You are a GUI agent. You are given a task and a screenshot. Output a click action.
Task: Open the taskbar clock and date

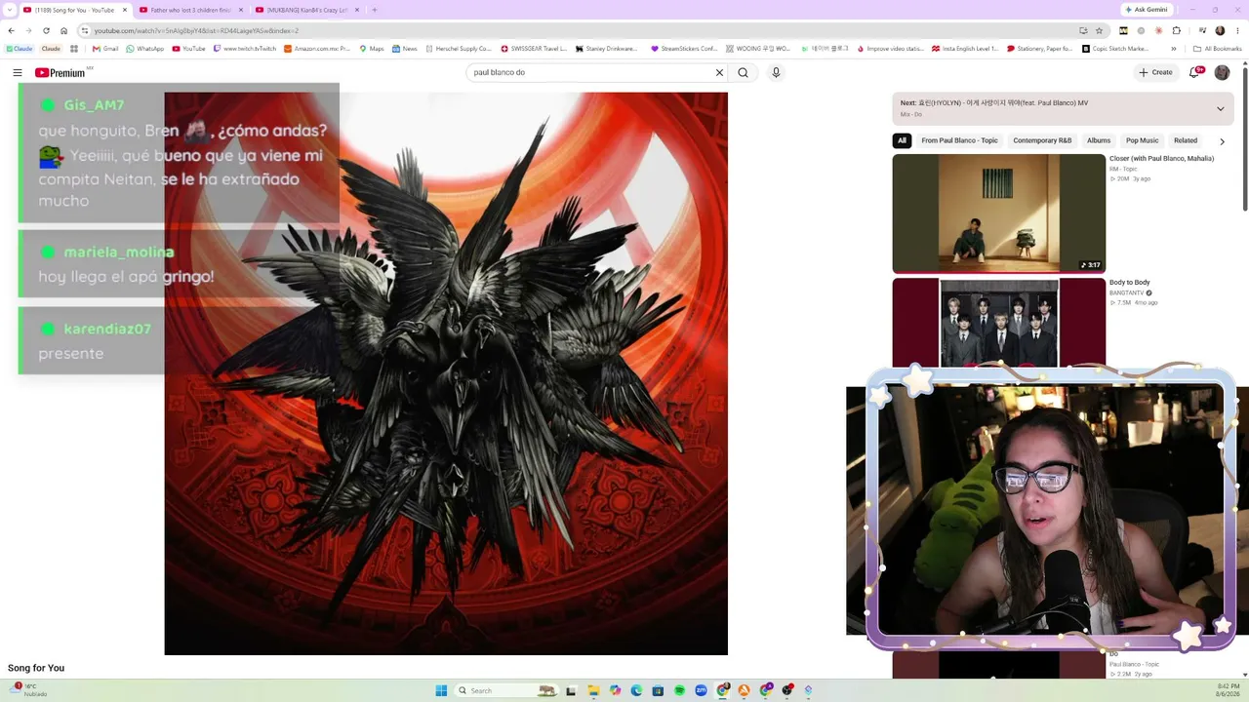1228,690
